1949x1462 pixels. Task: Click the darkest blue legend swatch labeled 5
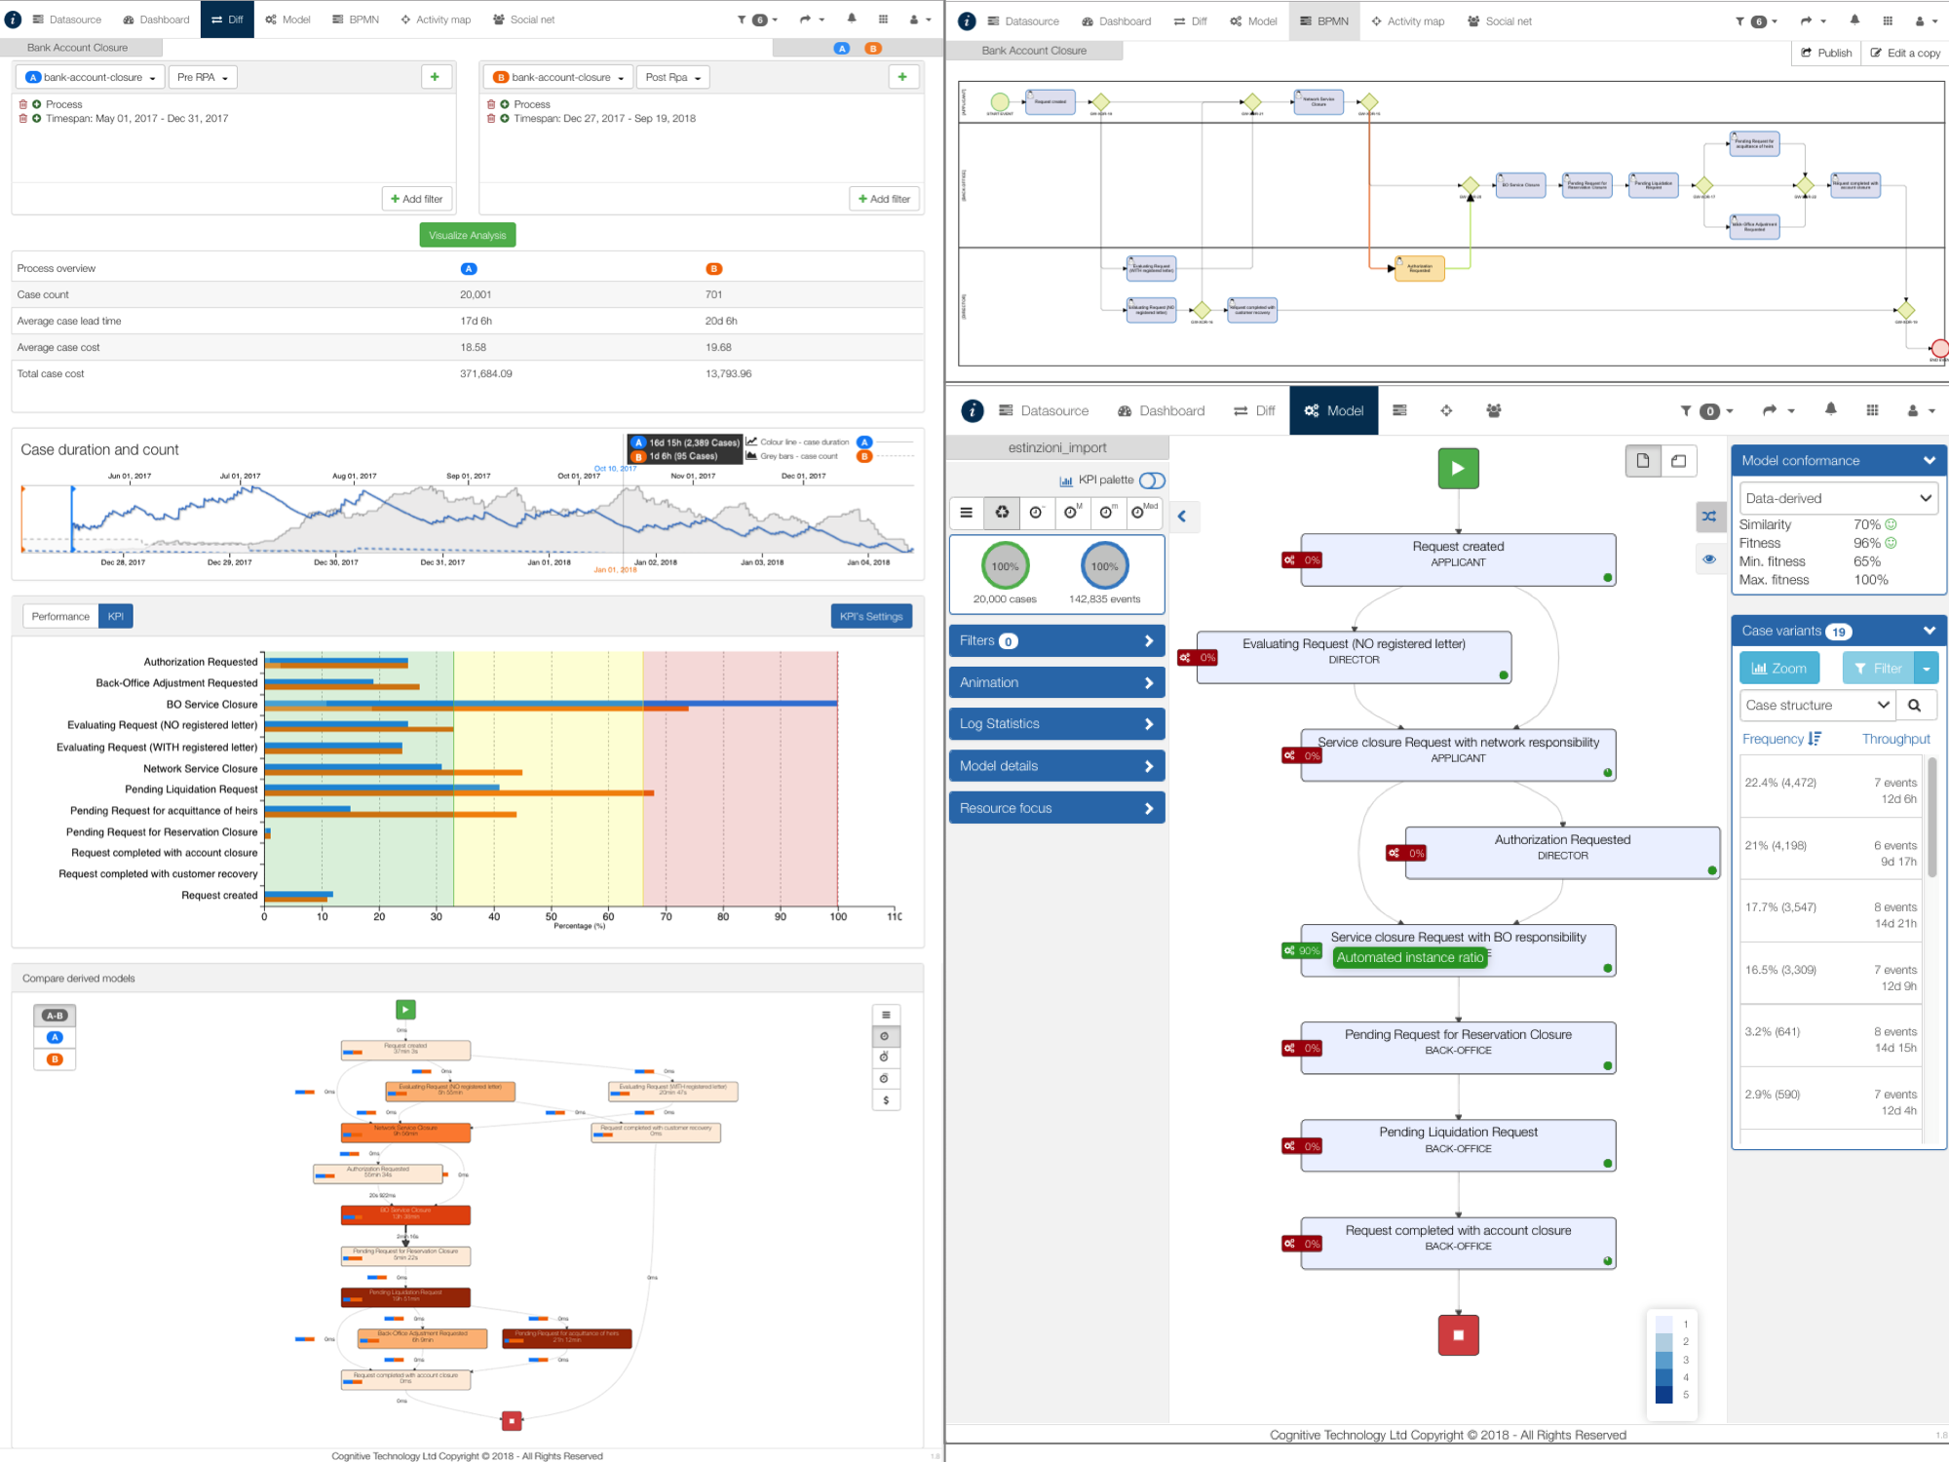coord(1664,1395)
